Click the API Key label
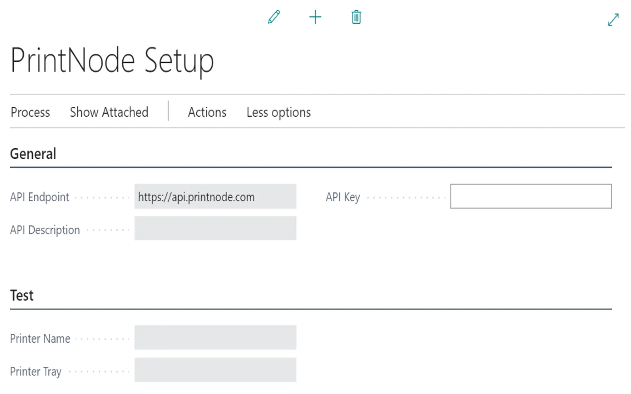631x394 pixels. pyautogui.click(x=343, y=197)
